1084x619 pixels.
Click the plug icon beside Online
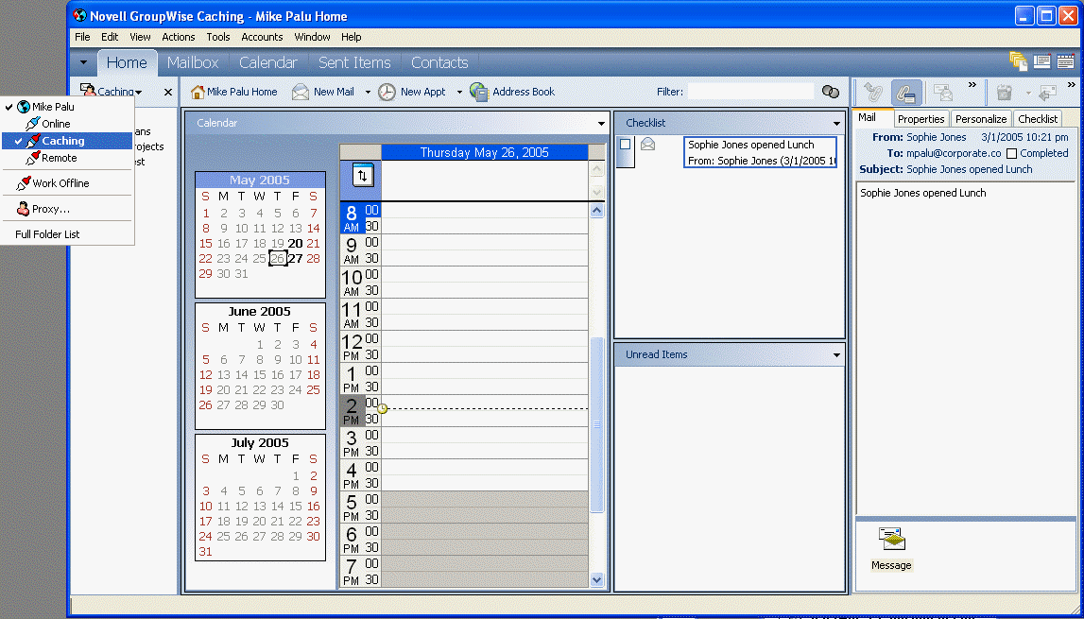pos(32,124)
